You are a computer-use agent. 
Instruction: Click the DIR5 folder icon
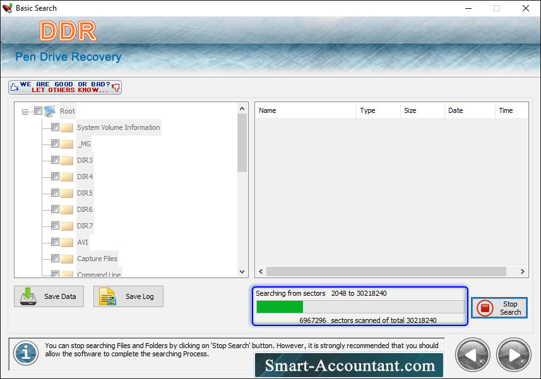point(67,193)
